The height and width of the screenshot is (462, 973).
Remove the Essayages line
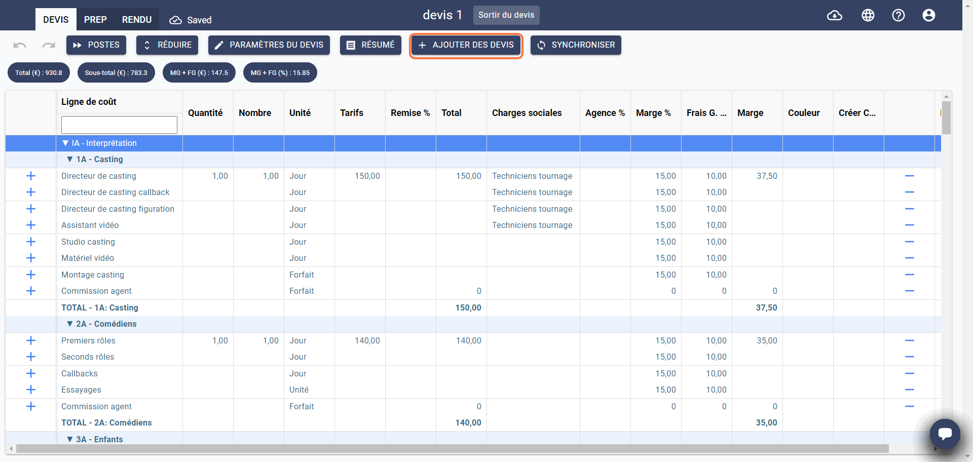click(x=910, y=390)
